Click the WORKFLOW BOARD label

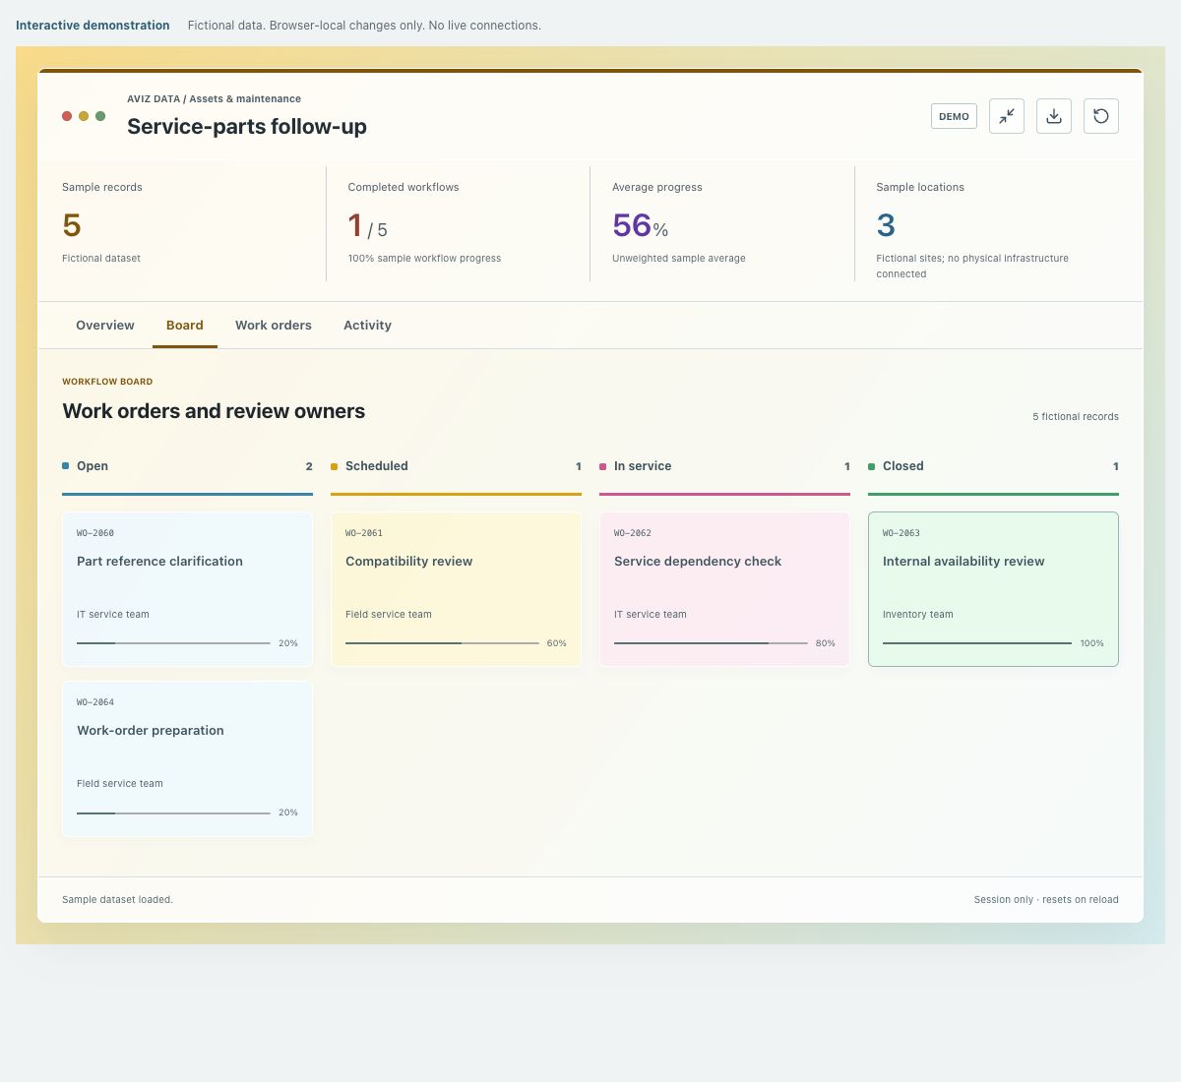(107, 382)
